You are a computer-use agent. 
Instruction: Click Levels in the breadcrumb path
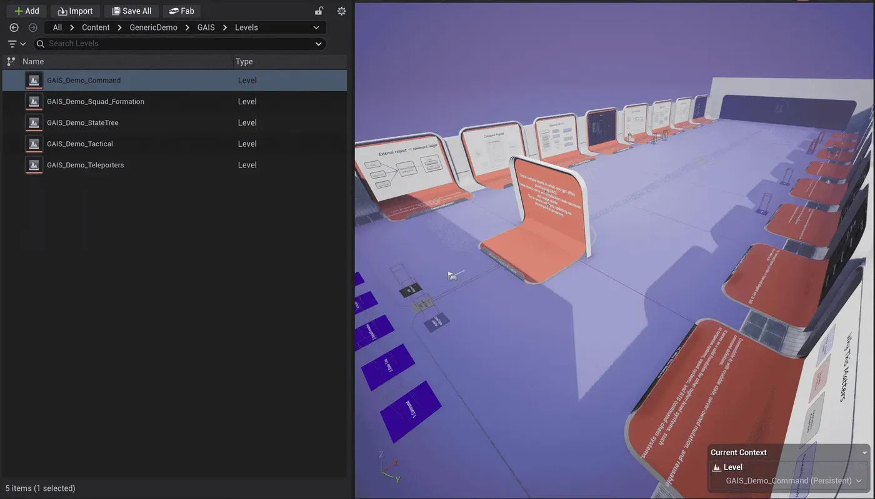coord(246,27)
